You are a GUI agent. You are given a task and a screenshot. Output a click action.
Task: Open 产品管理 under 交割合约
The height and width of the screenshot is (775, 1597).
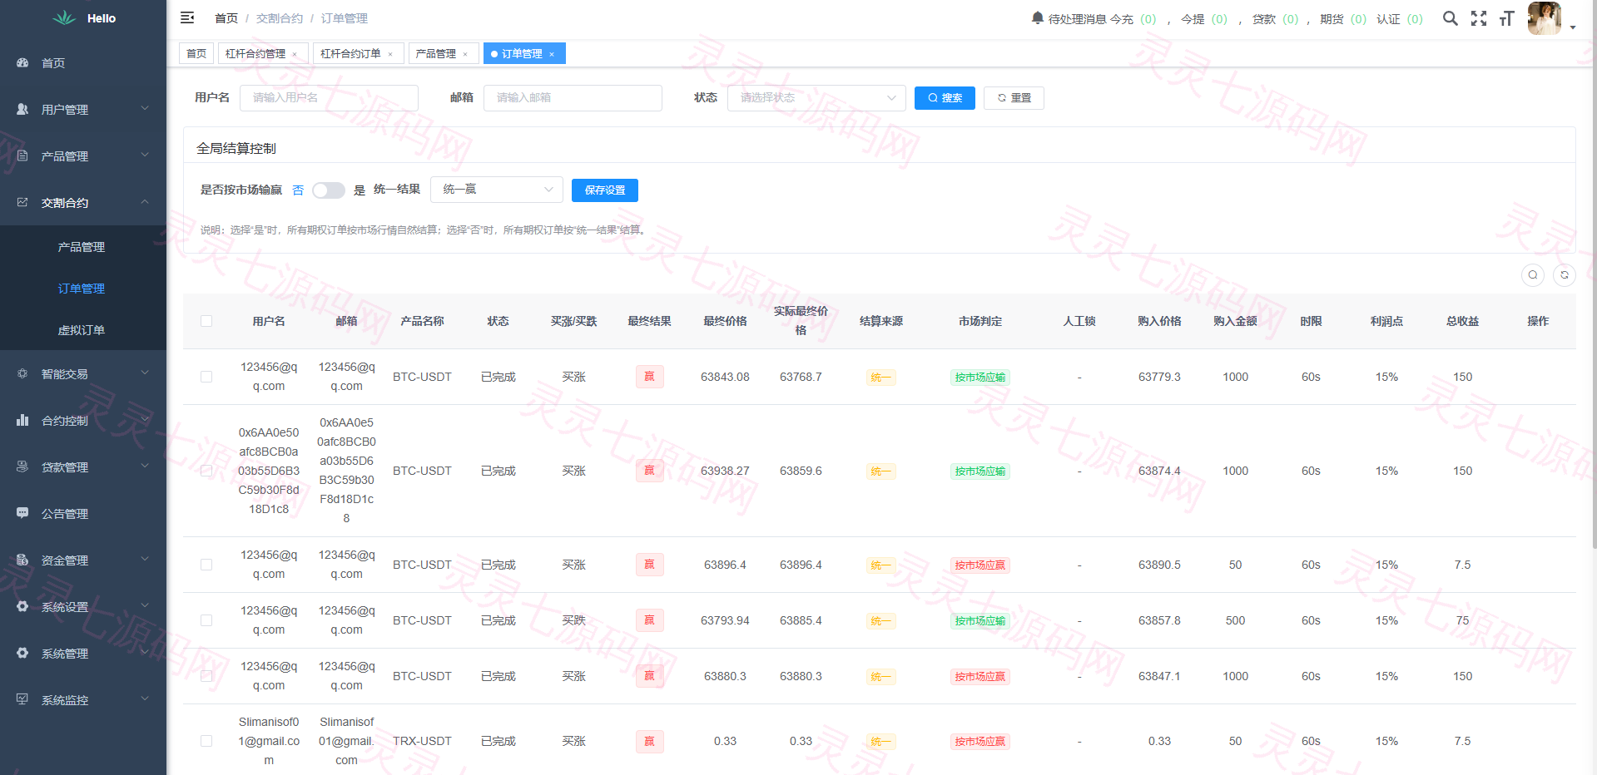(83, 247)
